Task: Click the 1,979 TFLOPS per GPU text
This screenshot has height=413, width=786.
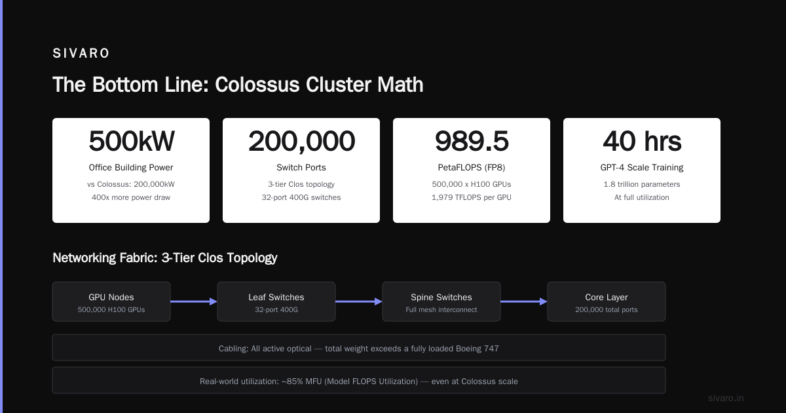Action: pos(472,197)
